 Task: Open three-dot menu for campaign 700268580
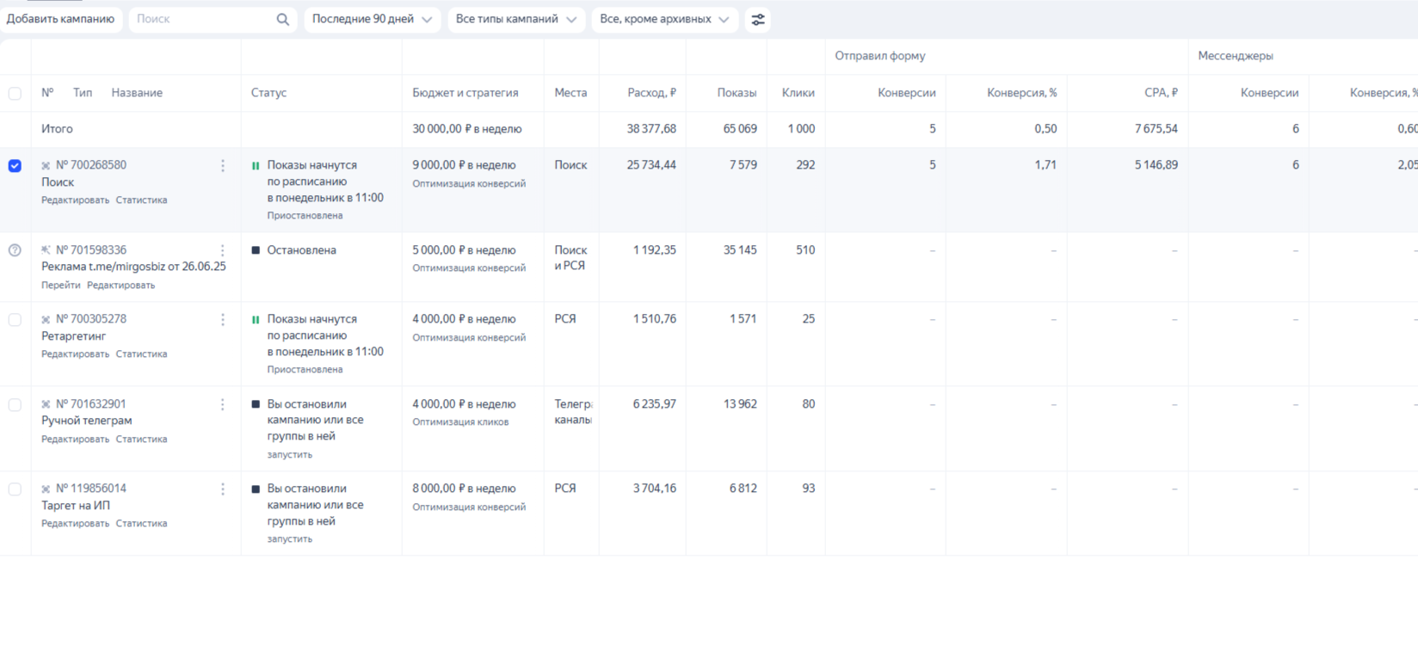pyautogui.click(x=223, y=165)
